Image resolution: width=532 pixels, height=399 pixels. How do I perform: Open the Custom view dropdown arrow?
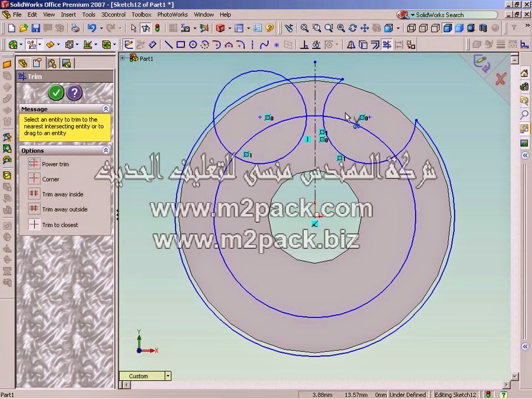[x=168, y=376]
